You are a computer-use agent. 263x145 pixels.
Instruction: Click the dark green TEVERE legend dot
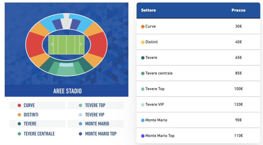point(19,124)
